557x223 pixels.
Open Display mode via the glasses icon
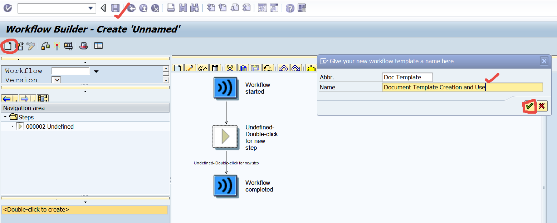(202, 68)
